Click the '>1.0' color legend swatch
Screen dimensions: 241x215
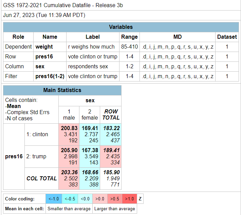coord(129,199)
